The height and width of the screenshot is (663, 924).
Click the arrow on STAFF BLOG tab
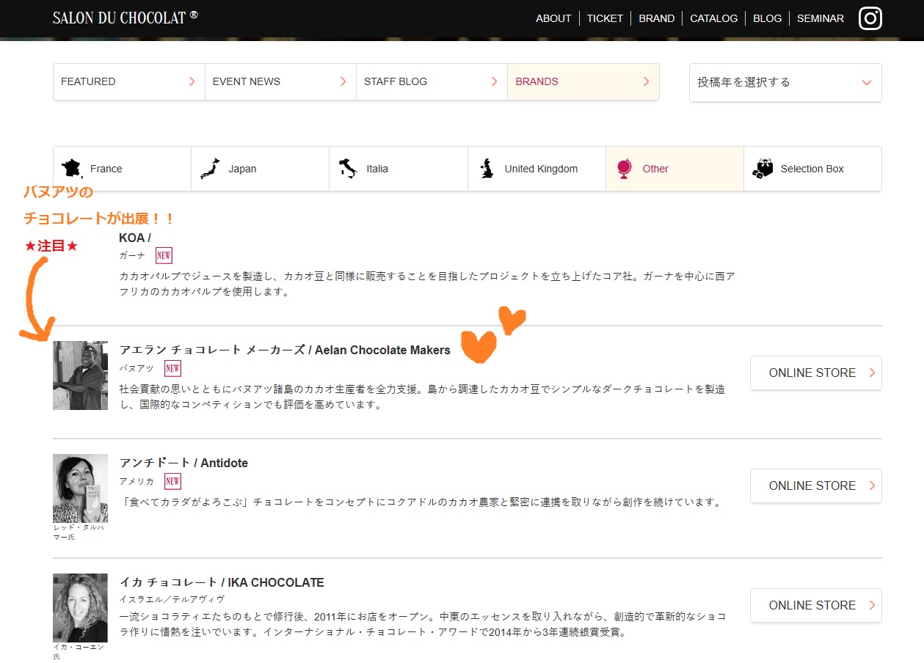(495, 81)
